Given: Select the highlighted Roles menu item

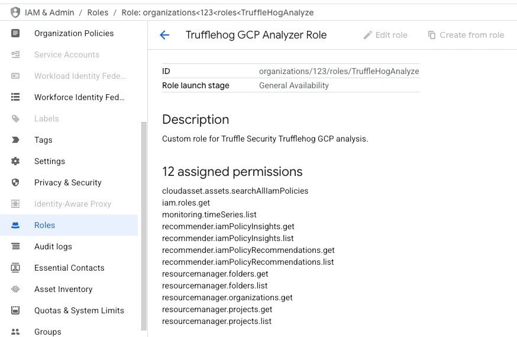Looking at the screenshot, I should tap(69, 225).
